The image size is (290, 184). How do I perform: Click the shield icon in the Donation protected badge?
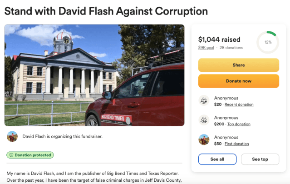point(11,155)
